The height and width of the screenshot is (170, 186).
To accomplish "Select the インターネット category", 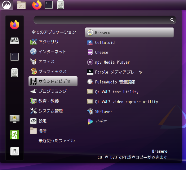I will [53, 52].
